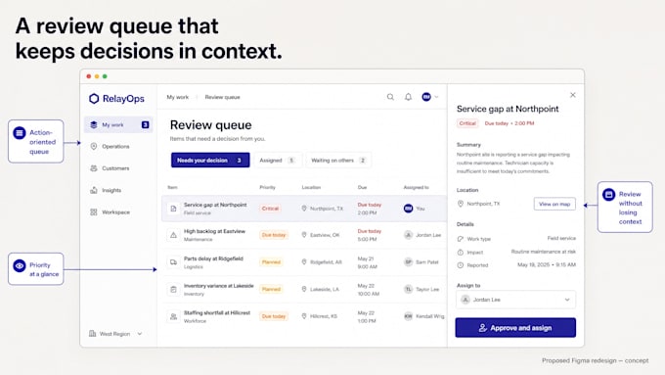The height and width of the screenshot is (375, 665).
Task: Switch to the Assigned tab
Action: pos(278,161)
